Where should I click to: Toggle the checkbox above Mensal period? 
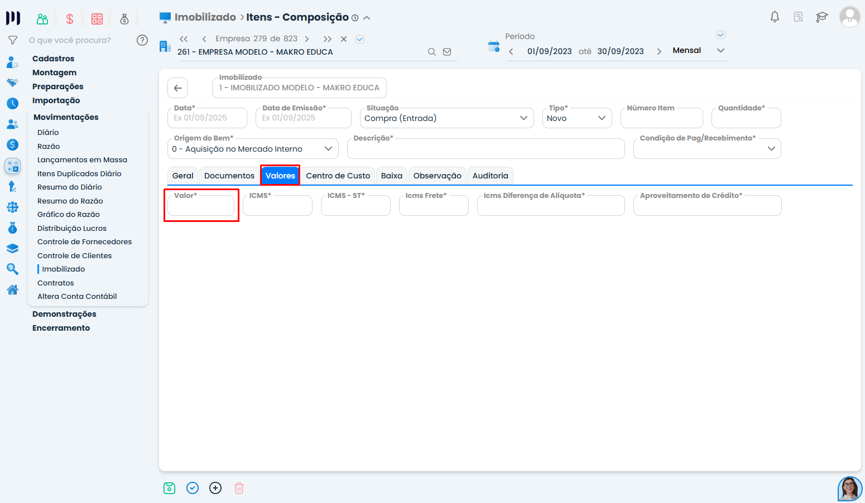click(720, 35)
